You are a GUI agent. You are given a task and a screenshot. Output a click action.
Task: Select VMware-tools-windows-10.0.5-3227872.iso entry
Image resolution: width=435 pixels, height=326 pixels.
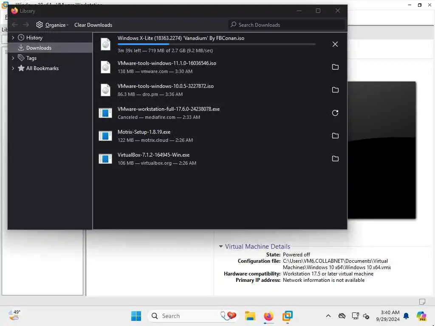pos(220,90)
